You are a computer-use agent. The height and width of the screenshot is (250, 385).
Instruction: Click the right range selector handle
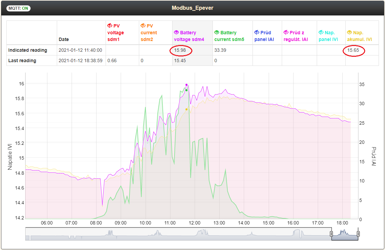click(x=358, y=234)
